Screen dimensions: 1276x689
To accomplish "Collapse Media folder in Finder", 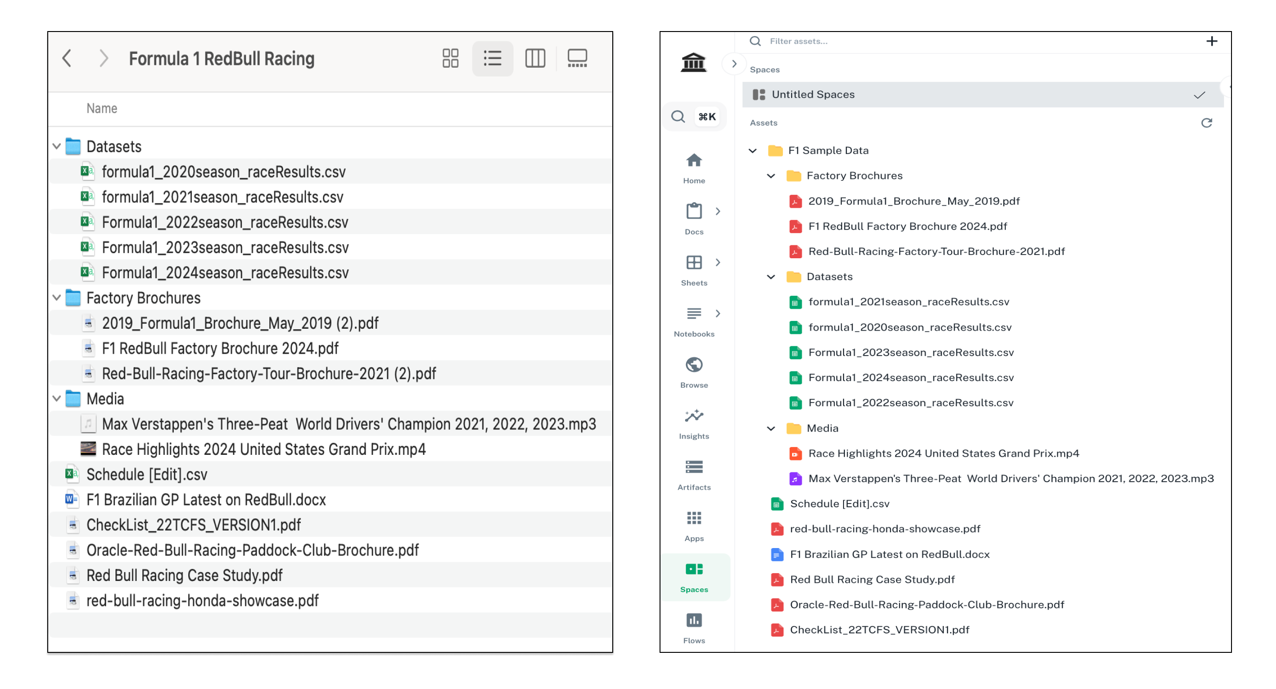I will point(57,399).
